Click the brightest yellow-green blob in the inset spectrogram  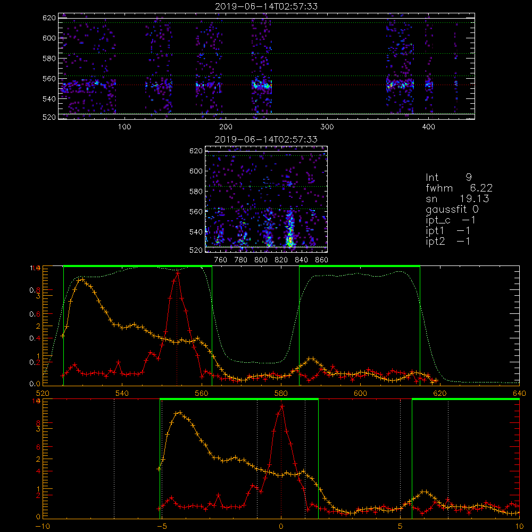290,240
